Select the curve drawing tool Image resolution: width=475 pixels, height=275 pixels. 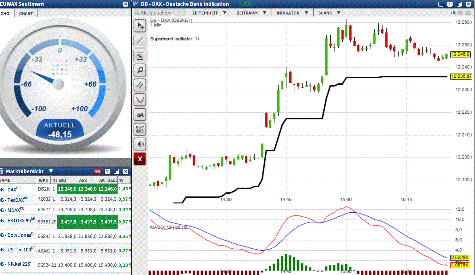coord(140,100)
